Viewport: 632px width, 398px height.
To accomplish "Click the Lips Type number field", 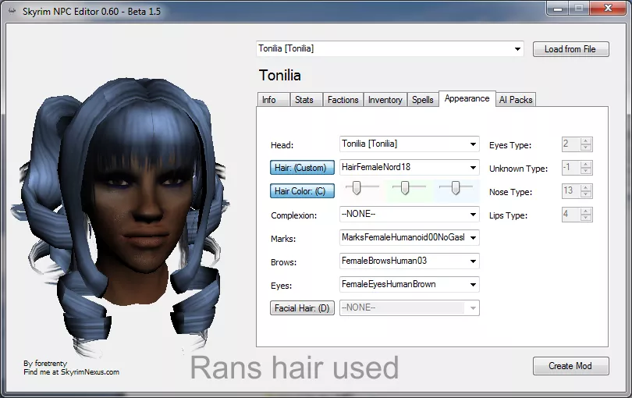I will pos(572,215).
